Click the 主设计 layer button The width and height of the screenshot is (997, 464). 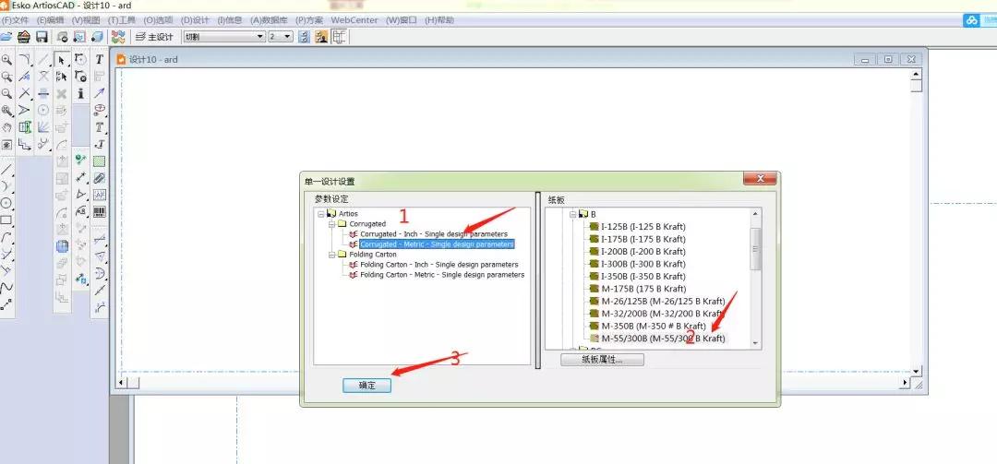pos(154,37)
